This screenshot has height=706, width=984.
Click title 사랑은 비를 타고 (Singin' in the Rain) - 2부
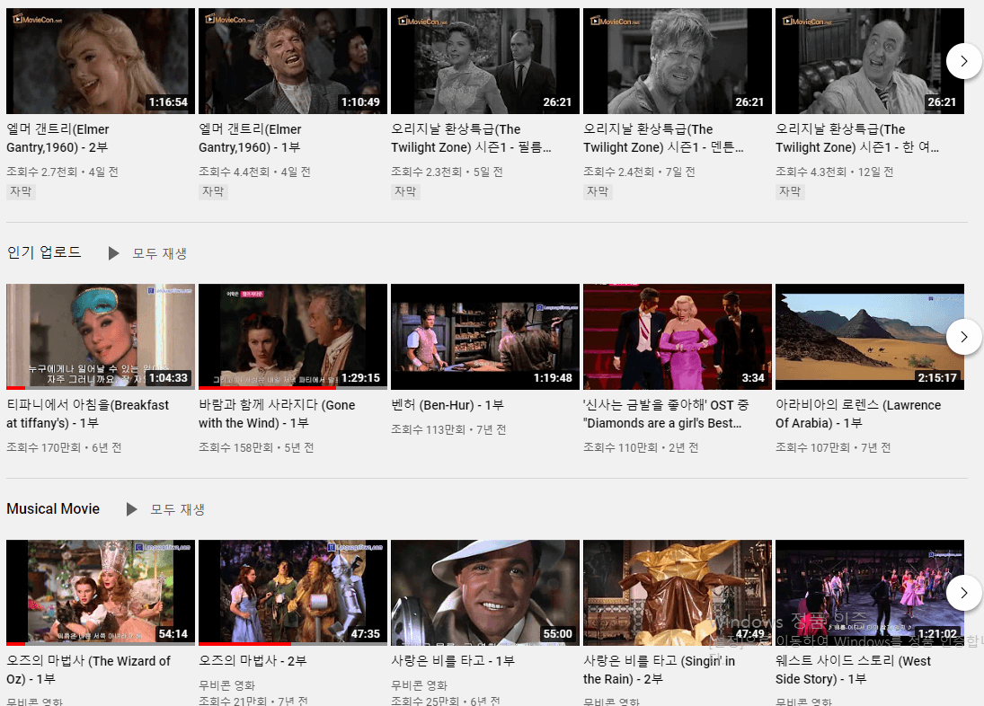tap(659, 670)
